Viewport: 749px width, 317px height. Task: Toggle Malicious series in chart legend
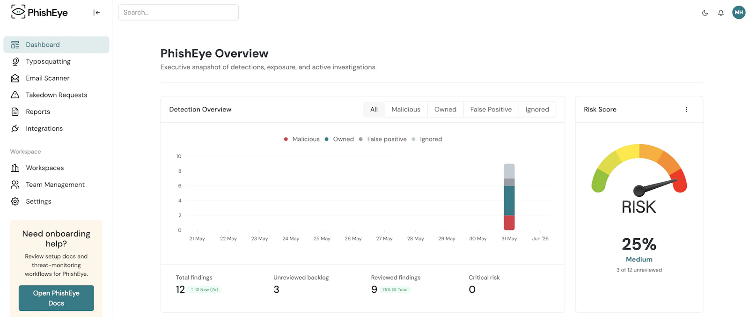pyautogui.click(x=301, y=139)
